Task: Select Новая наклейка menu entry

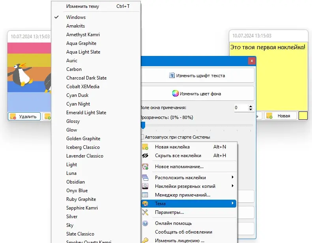Action: [189, 147]
